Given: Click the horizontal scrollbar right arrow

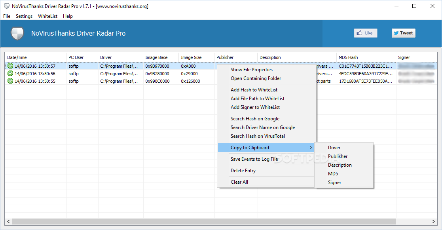Looking at the screenshot, I should click(434, 222).
